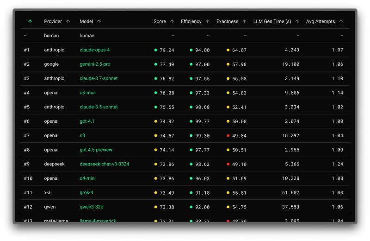Click sort arrow beside LLM Gen Time header

[x=297, y=21]
